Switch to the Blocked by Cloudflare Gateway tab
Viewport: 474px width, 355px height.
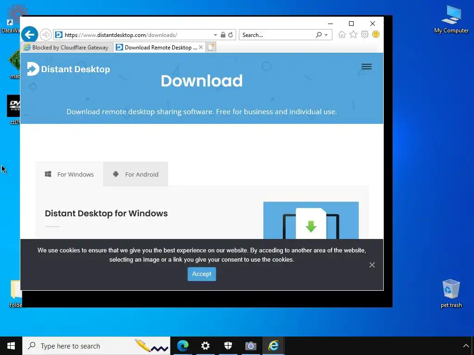pos(67,48)
